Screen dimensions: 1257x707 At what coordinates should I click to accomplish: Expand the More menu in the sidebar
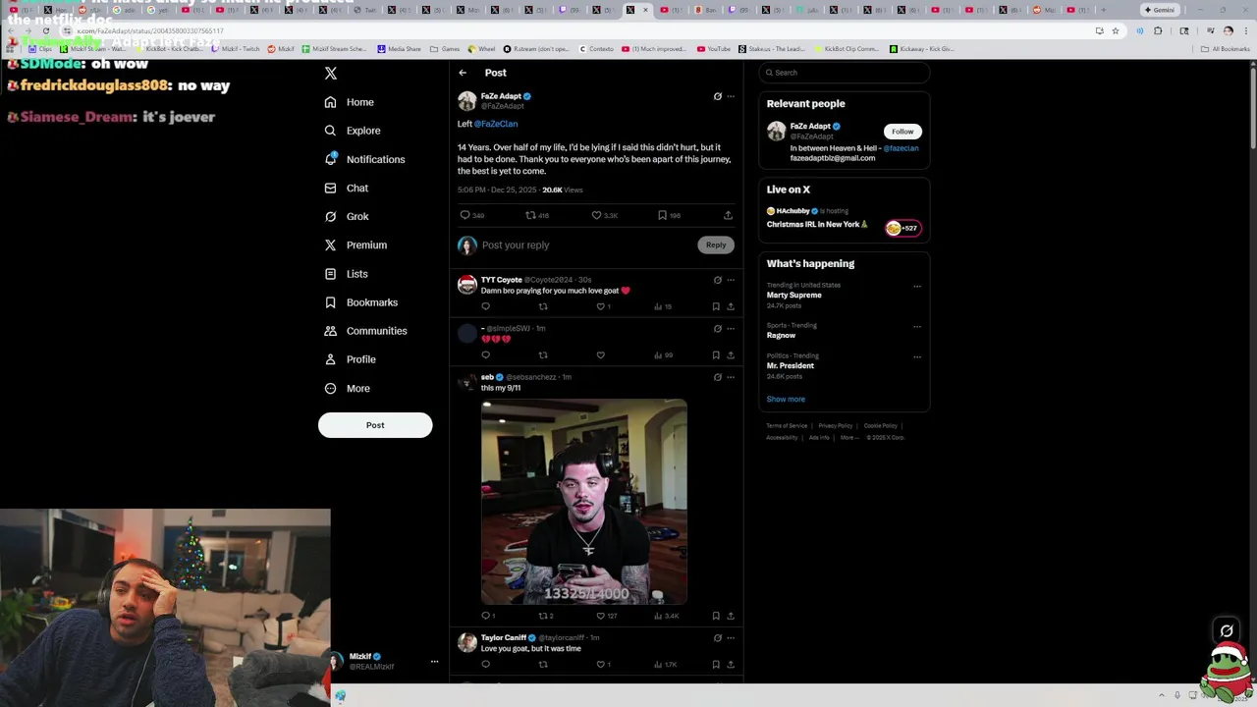coord(347,388)
